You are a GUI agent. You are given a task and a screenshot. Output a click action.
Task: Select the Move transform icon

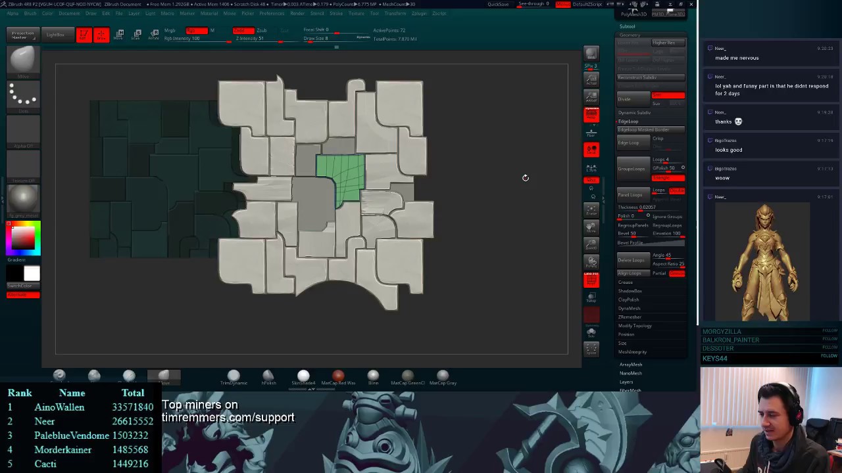(120, 35)
